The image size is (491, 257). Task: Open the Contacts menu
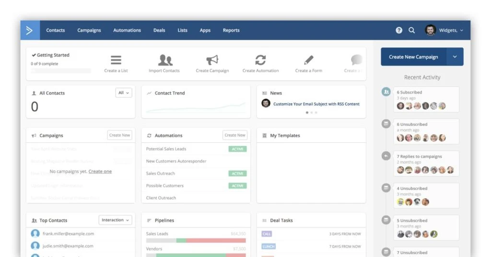click(56, 30)
